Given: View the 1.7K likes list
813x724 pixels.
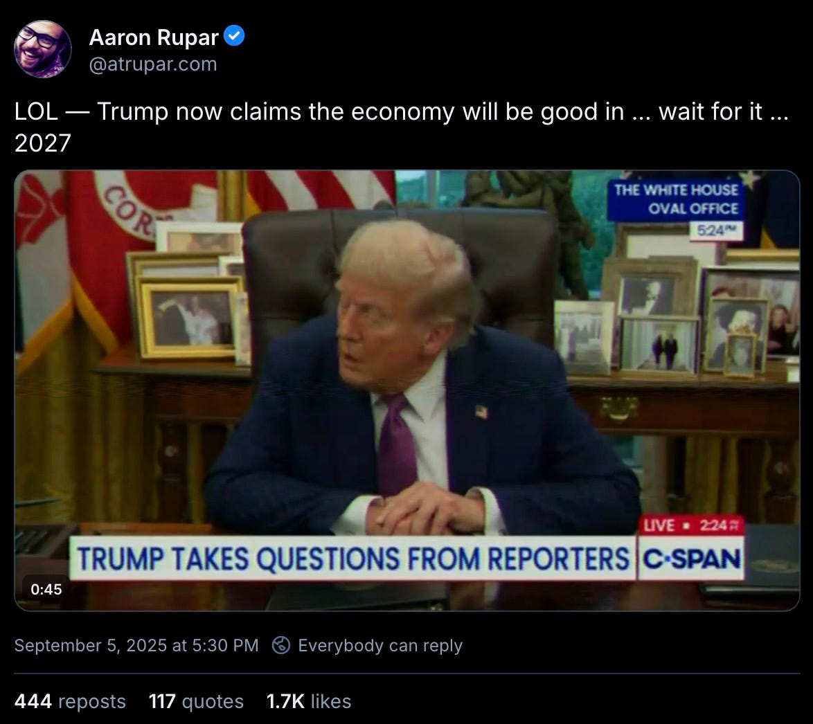Looking at the screenshot, I should (308, 701).
